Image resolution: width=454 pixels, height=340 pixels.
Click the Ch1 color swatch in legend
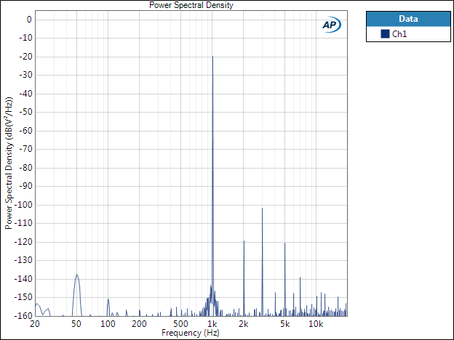(385, 34)
